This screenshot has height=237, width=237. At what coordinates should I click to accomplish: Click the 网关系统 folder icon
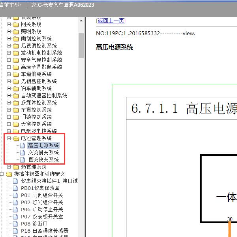click(x=16, y=25)
